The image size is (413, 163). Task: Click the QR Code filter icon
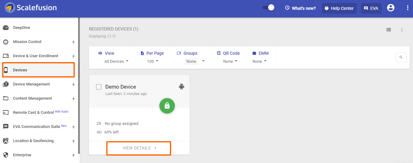[x=219, y=53]
